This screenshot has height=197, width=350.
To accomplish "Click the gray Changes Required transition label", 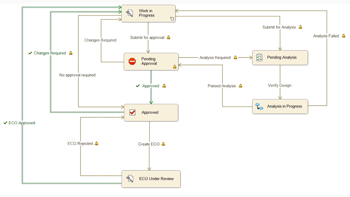I will point(100,40).
